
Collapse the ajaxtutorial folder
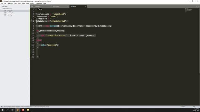(x=2, y=9)
